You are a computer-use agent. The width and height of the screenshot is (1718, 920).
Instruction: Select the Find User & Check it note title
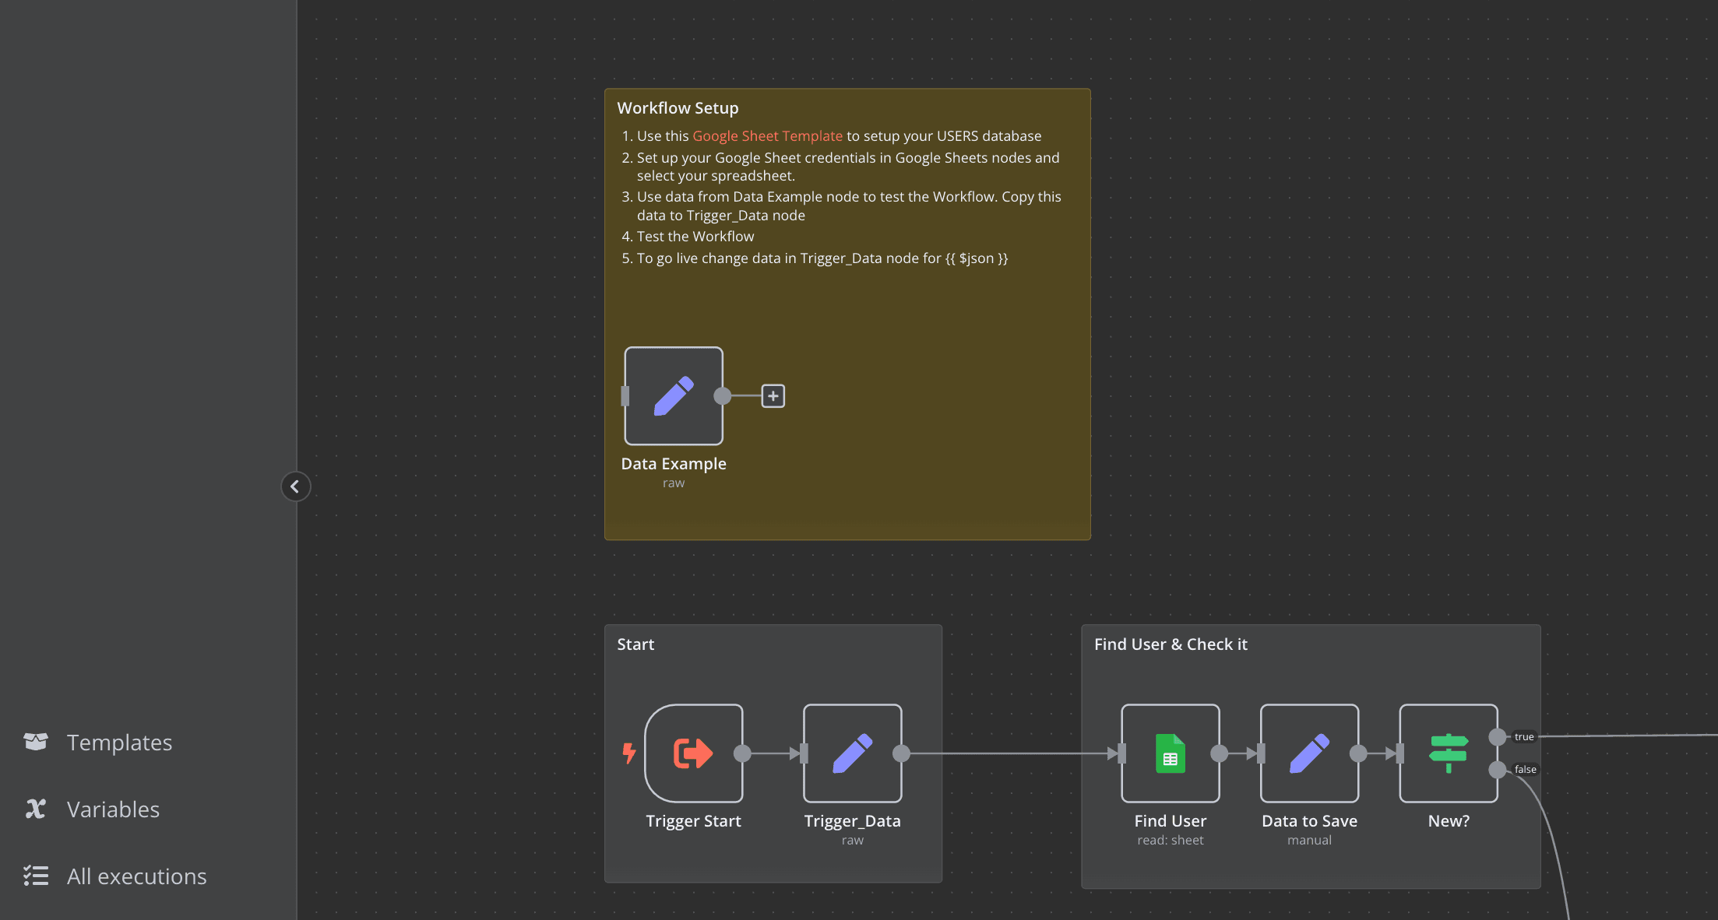pos(1171,644)
